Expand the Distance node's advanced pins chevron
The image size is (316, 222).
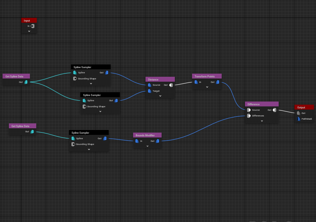[160, 96]
